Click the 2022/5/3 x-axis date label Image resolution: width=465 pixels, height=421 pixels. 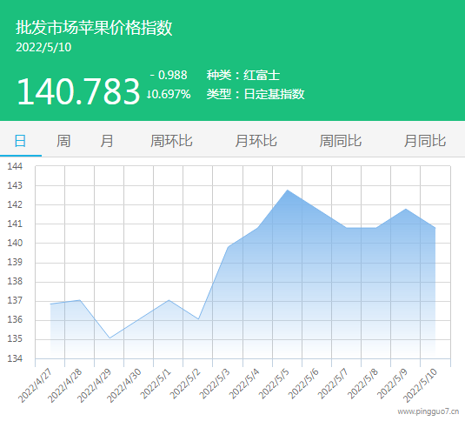coord(215,384)
